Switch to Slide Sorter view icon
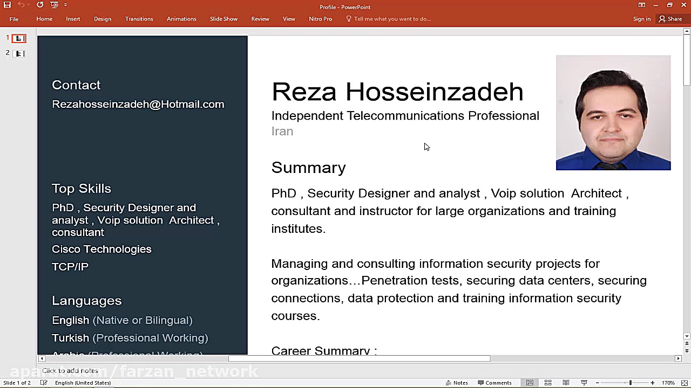 point(548,383)
